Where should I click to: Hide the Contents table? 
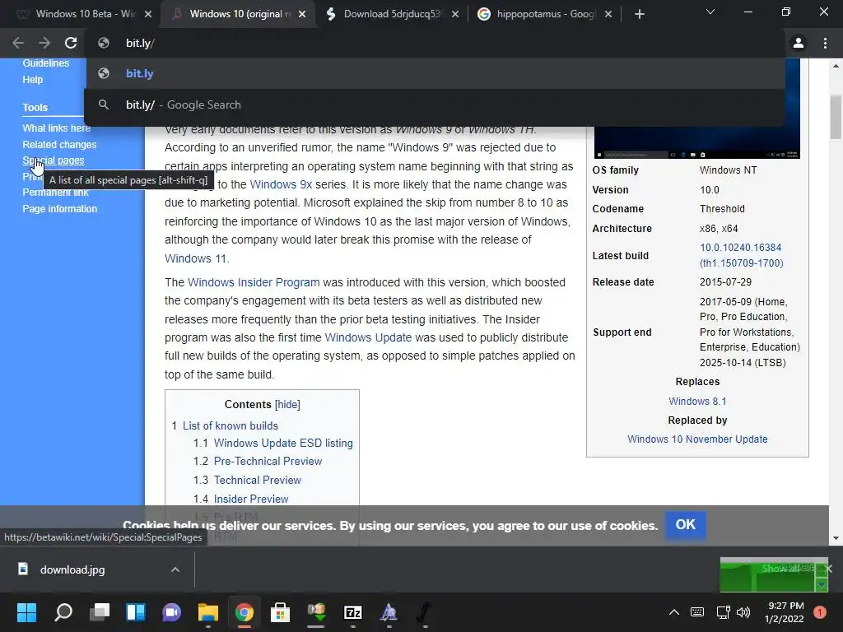pyautogui.click(x=287, y=404)
